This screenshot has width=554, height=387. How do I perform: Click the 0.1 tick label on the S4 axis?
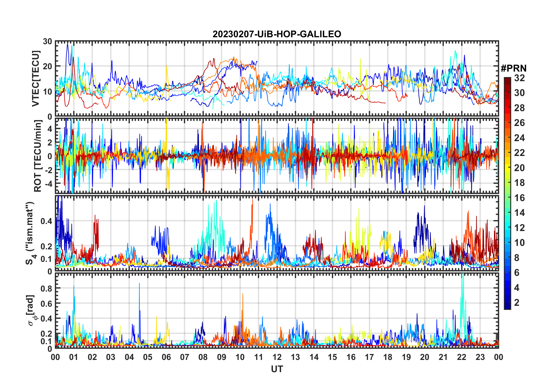[x=46, y=259]
